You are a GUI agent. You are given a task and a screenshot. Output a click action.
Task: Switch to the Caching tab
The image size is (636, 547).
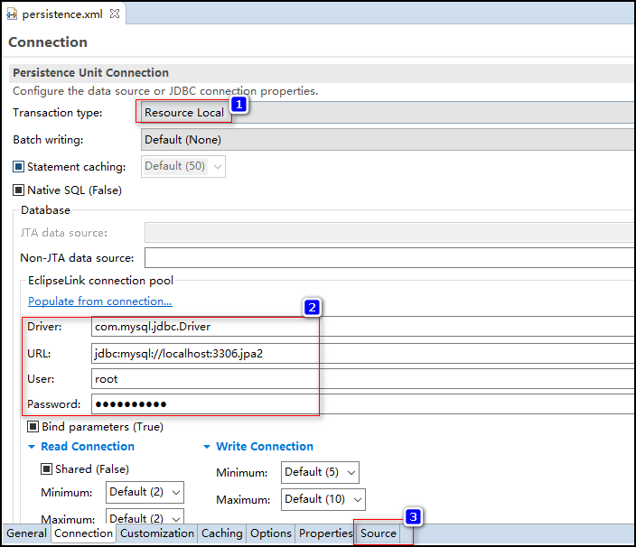[222, 533]
